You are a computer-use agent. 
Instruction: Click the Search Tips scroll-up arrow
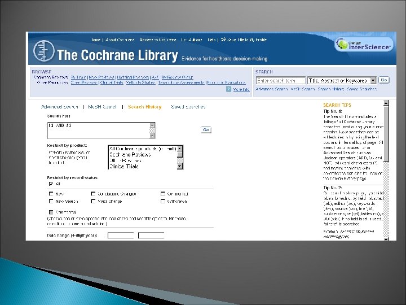click(386, 103)
